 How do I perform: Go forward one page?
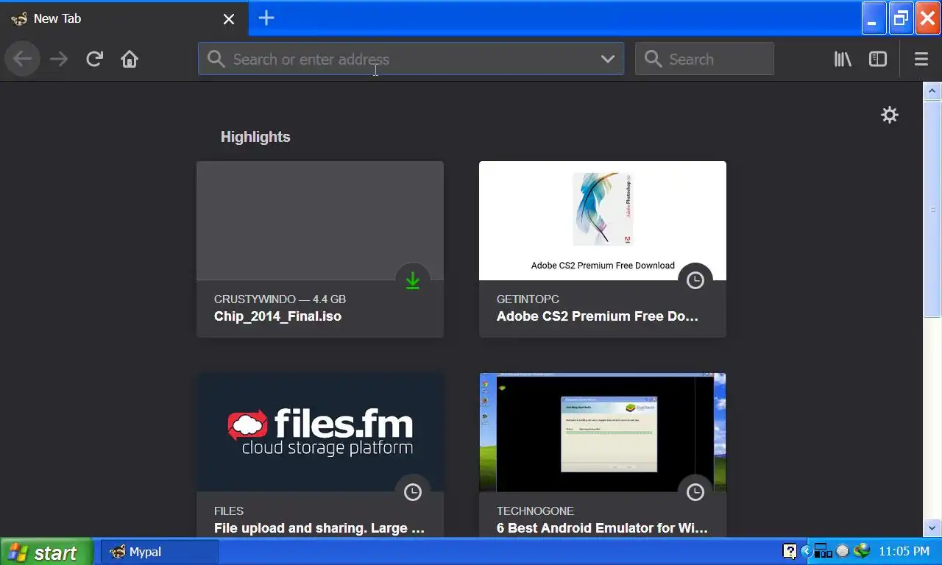[x=59, y=59]
